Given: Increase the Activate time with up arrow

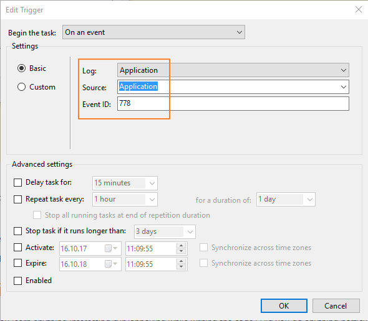Looking at the screenshot, I should coord(181,246).
